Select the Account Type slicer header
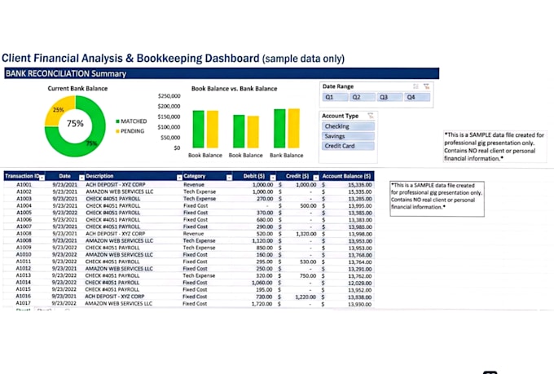The width and height of the screenshot is (554, 374). (x=341, y=116)
